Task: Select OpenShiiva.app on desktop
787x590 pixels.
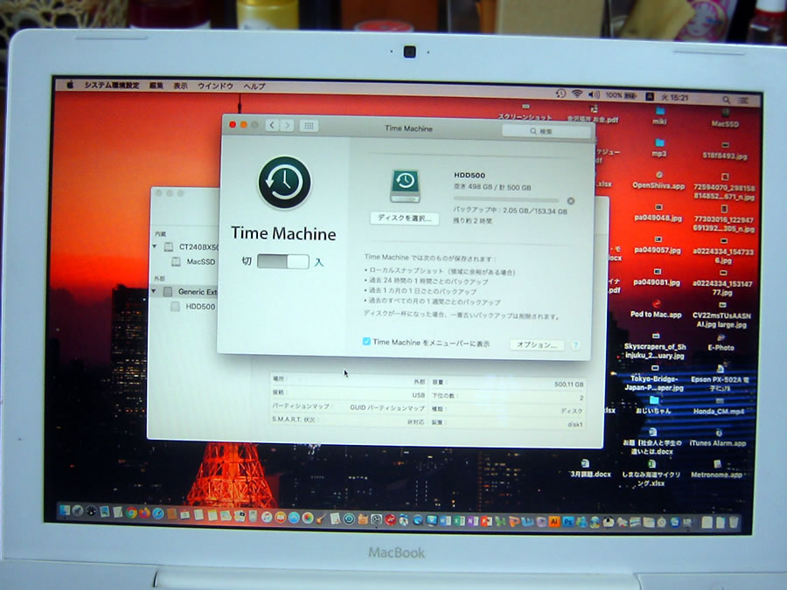Action: [658, 180]
